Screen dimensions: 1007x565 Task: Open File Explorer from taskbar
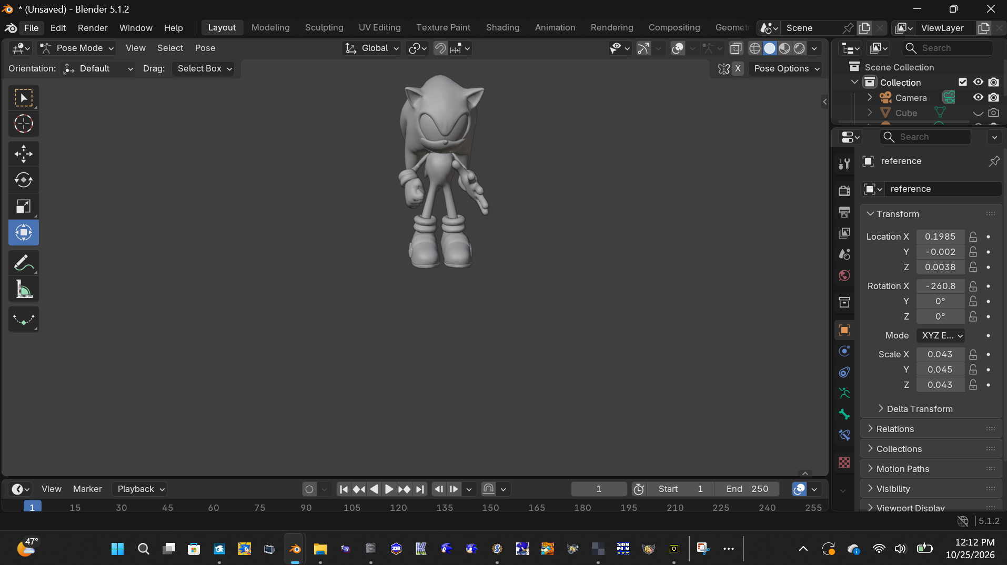[320, 549]
